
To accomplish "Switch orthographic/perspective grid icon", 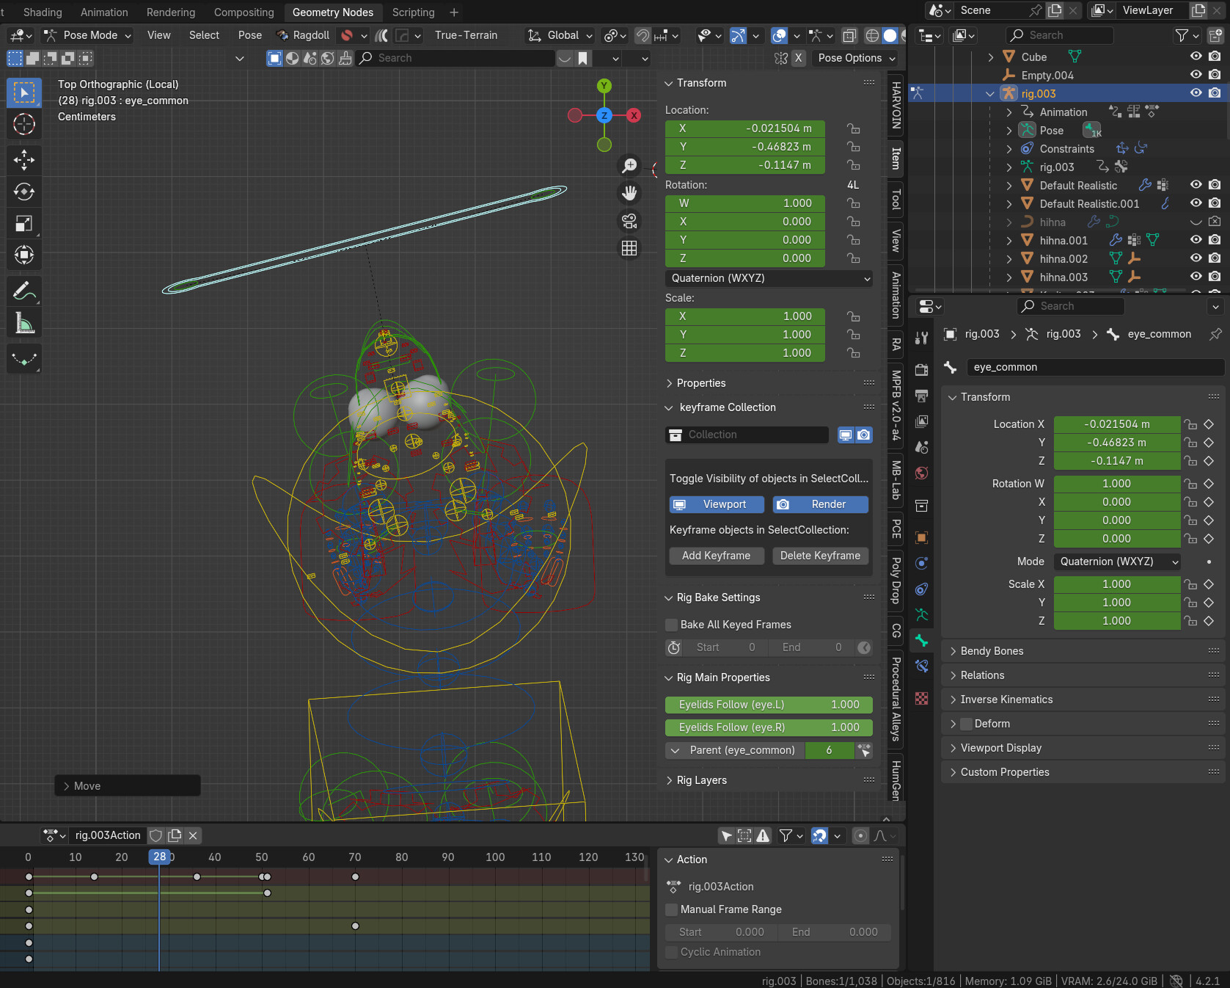I will point(629,248).
